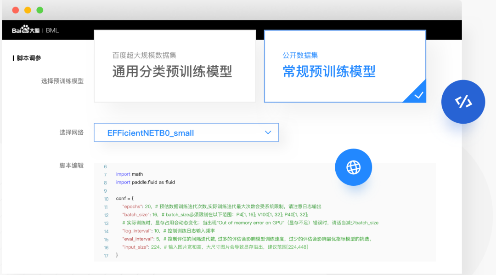Click the 公开数据集 subtitle
The width and height of the screenshot is (496, 275).
(300, 55)
